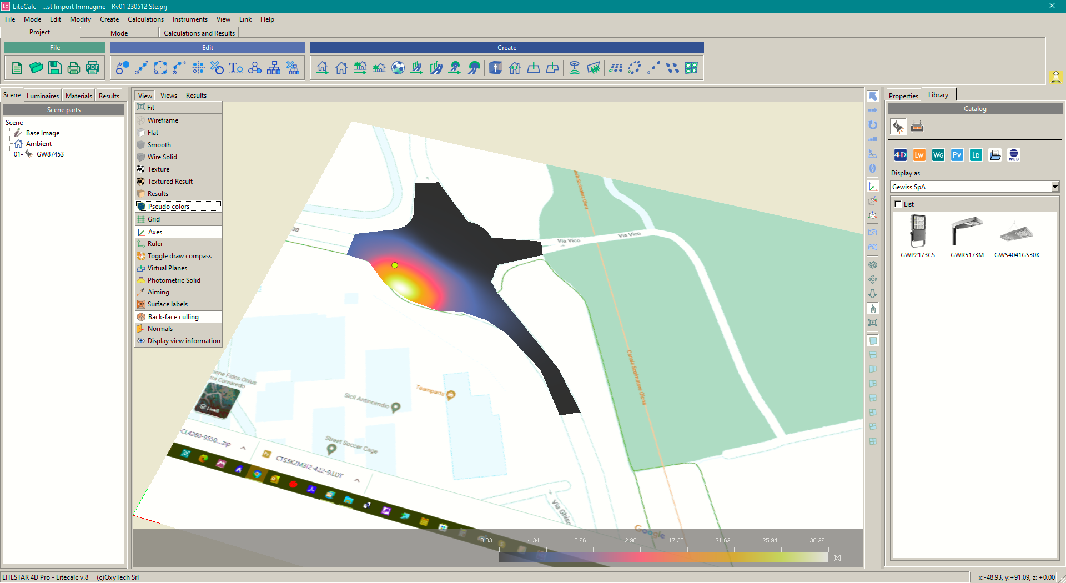The width and height of the screenshot is (1066, 583).
Task: Select the arrow pointer tool in vertical toolbar
Action: pos(873,96)
